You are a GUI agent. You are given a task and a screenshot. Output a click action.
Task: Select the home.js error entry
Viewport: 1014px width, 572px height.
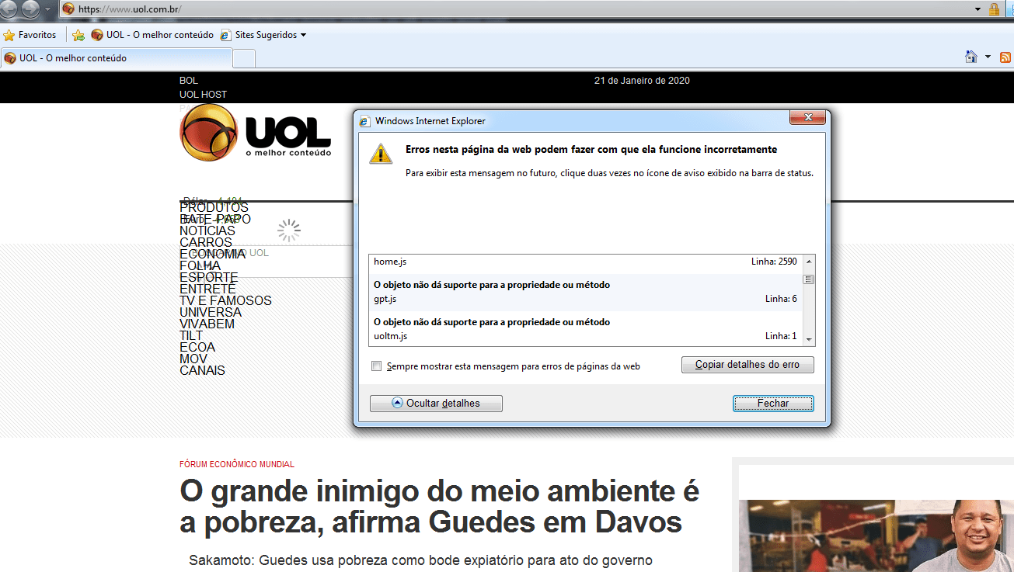[x=586, y=262]
